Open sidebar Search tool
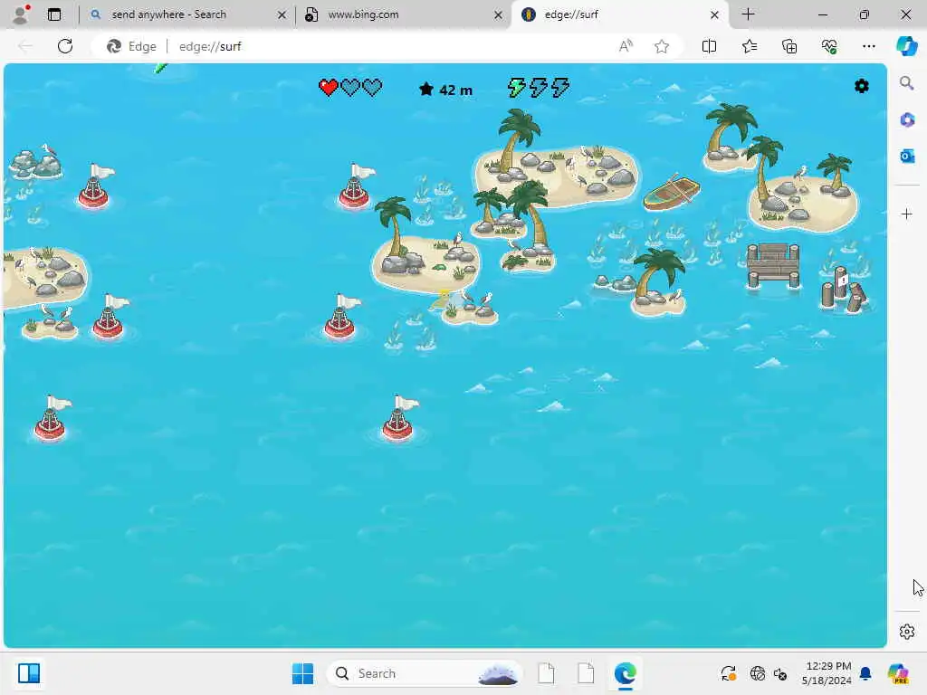Screen dimensions: 927x695 (x=906, y=83)
